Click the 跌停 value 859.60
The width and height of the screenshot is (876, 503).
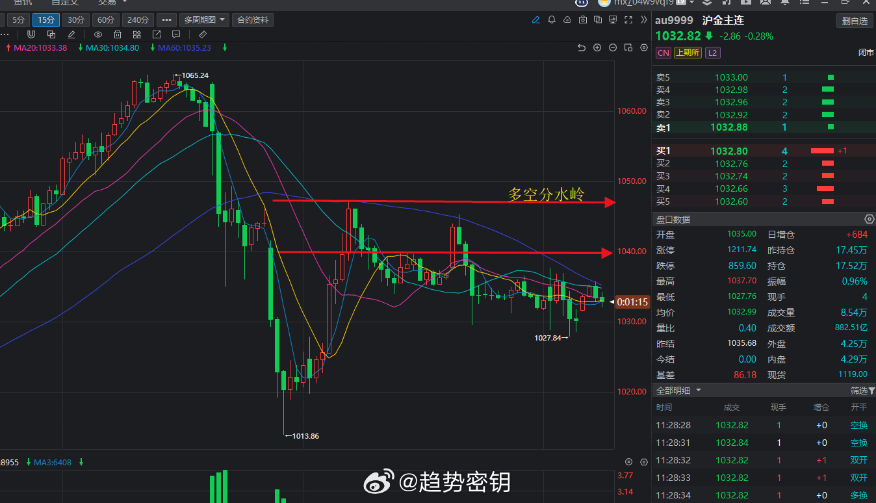[x=743, y=266]
